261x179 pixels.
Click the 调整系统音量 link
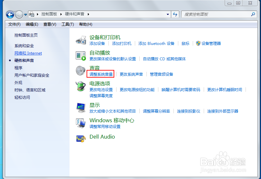101,74
